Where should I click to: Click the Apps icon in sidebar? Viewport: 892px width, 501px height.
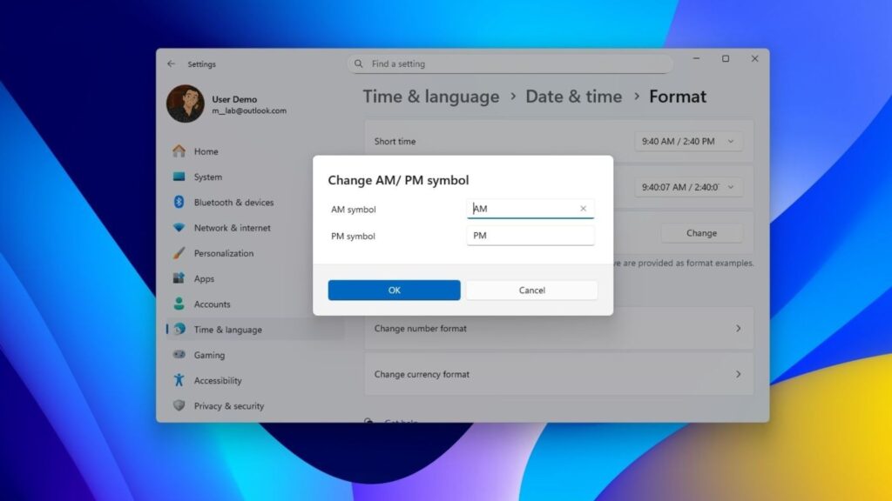(179, 278)
